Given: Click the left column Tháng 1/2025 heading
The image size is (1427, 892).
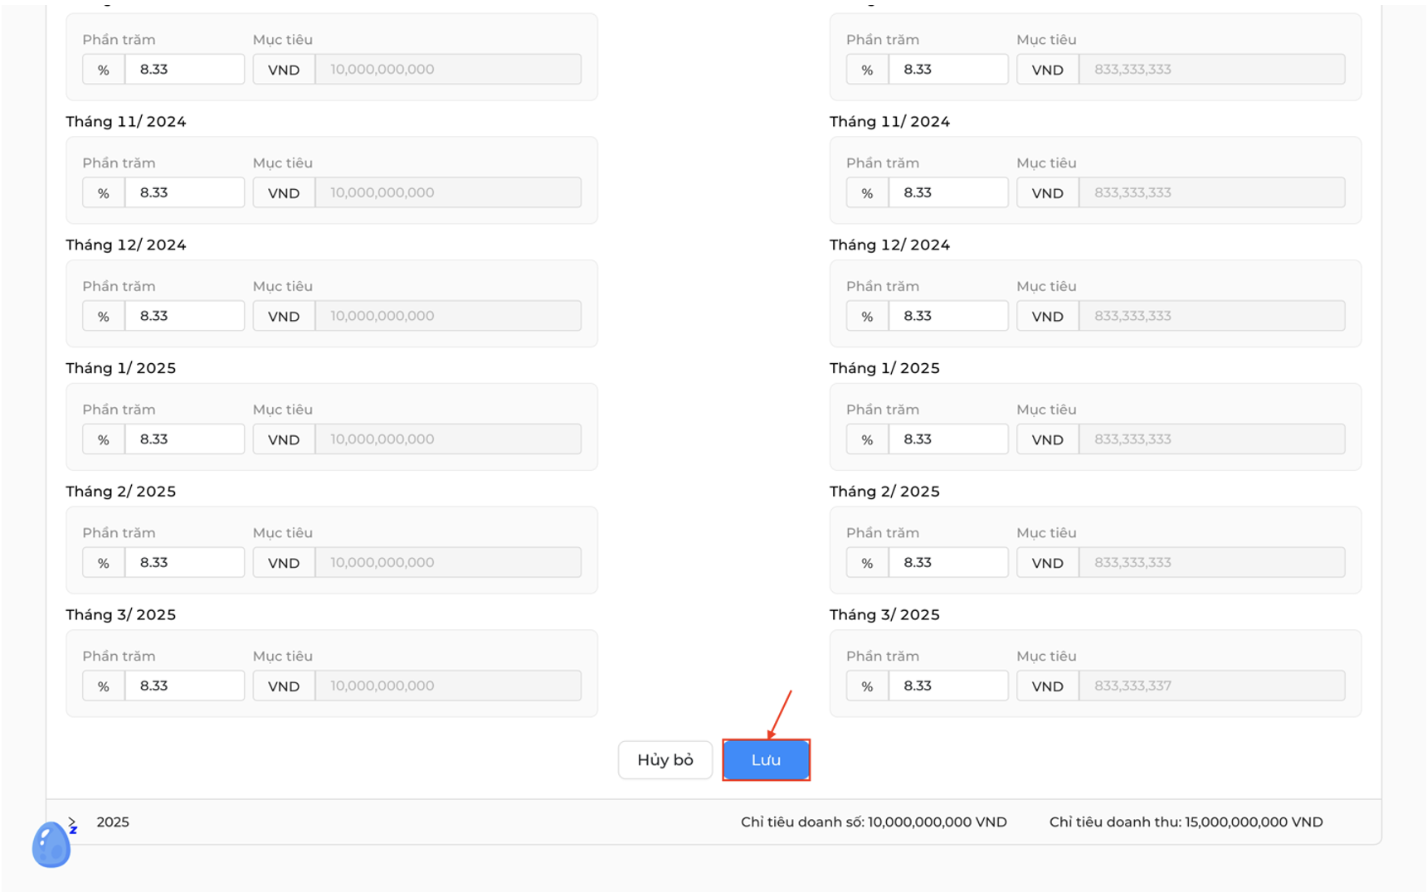Looking at the screenshot, I should tap(121, 368).
